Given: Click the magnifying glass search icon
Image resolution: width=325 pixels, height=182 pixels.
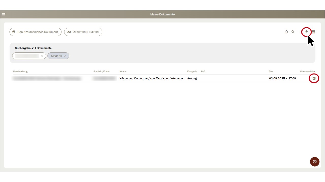Looking at the screenshot, I should 293,32.
